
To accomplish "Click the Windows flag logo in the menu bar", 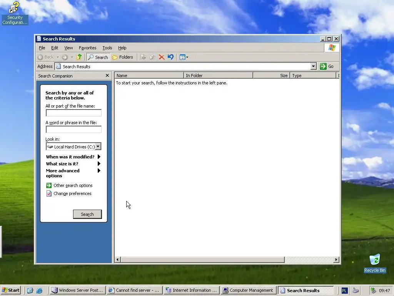I will [x=332, y=47].
